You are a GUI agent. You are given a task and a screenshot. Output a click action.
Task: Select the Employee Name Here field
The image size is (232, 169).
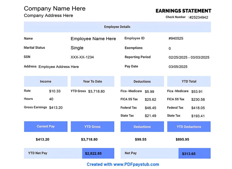(93, 39)
